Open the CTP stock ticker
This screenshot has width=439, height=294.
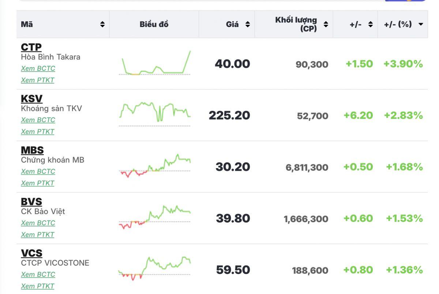[x=31, y=47]
